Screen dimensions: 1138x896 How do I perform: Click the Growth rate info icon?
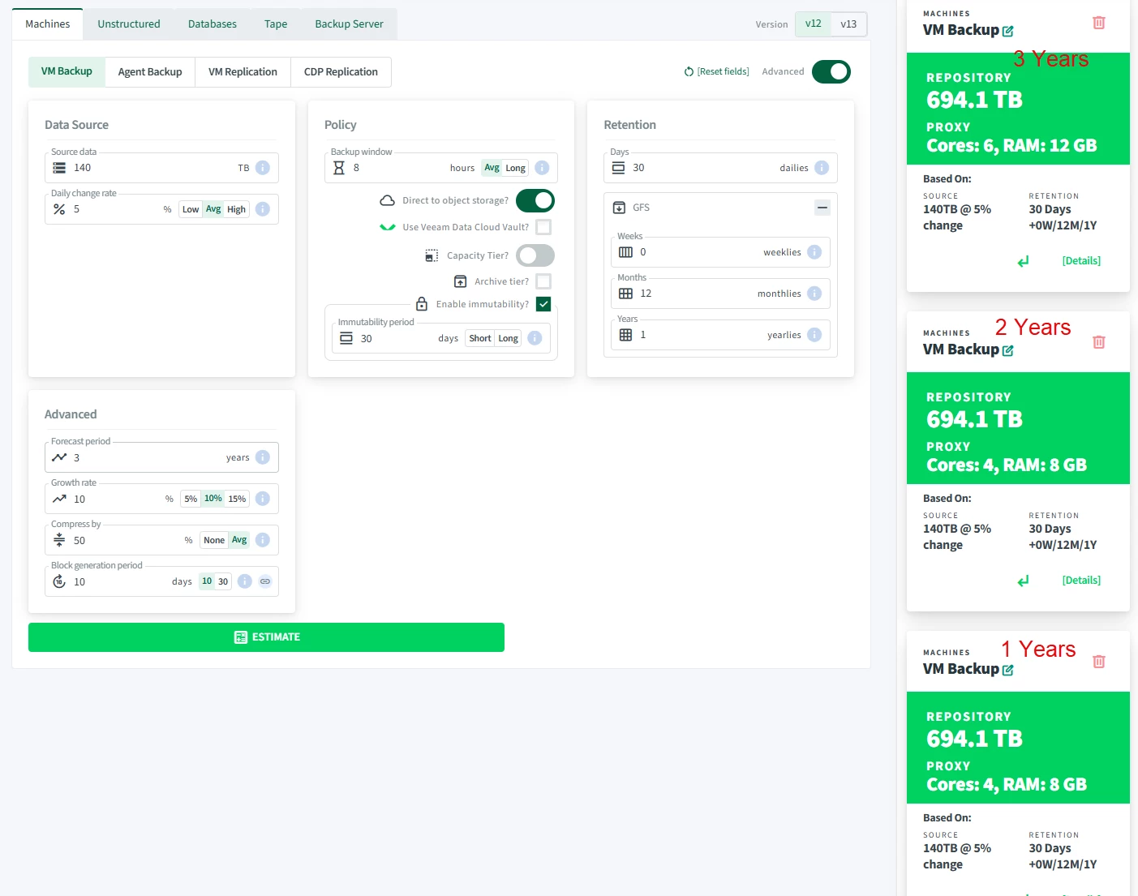tap(263, 499)
